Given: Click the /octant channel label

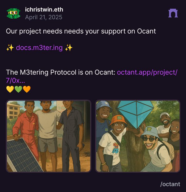Looking at the screenshot, I should click(x=170, y=184).
